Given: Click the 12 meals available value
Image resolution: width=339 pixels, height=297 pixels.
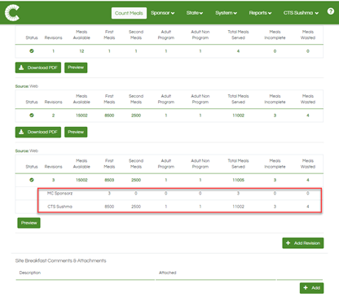Looking at the screenshot, I should 81,51.
